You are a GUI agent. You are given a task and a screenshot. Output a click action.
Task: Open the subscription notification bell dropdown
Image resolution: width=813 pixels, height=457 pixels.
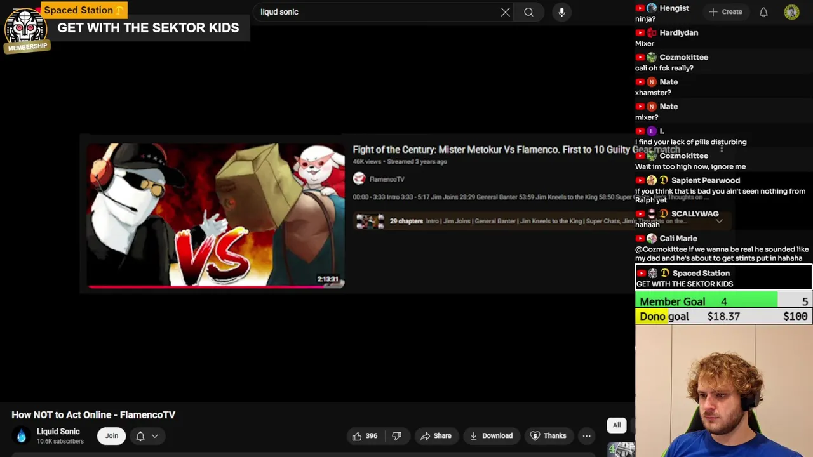tap(147, 436)
